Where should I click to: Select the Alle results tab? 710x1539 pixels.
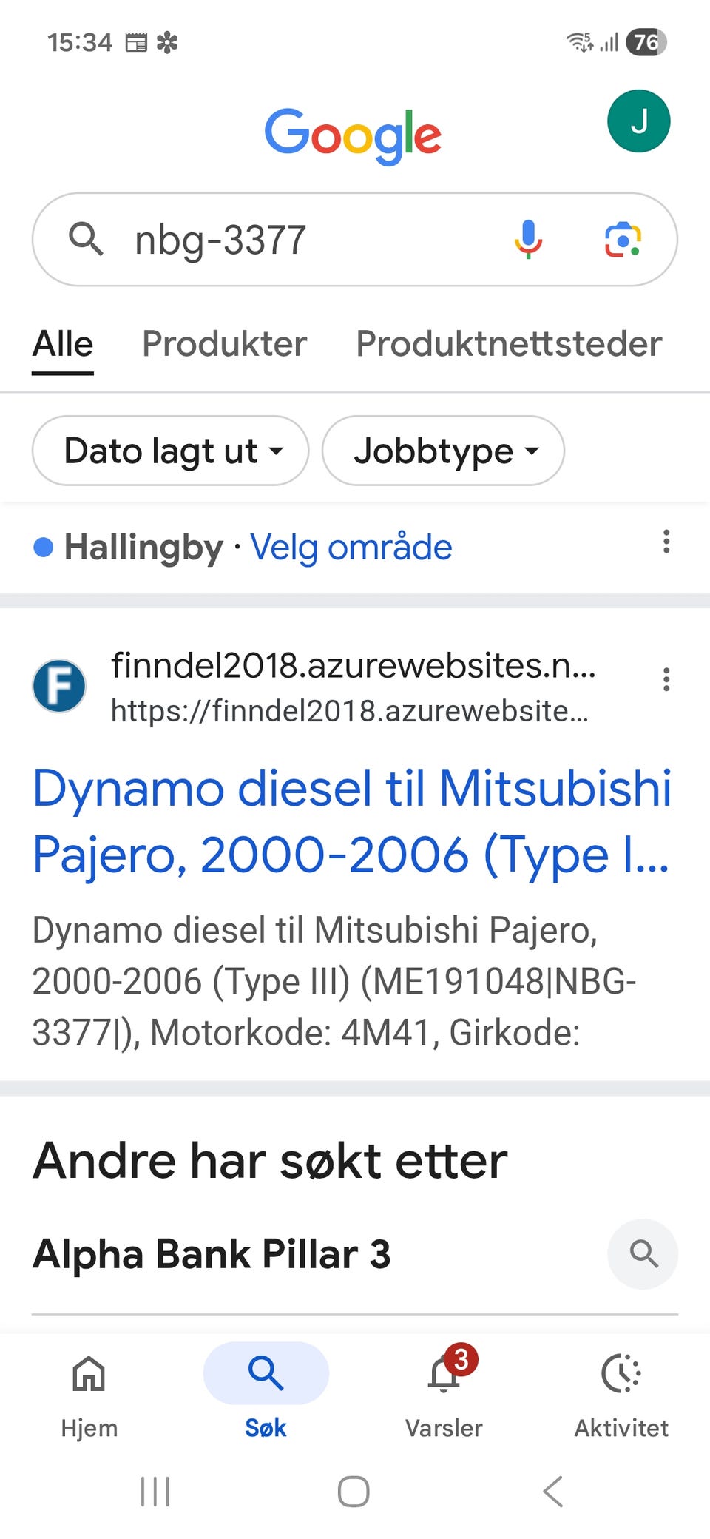point(63,344)
